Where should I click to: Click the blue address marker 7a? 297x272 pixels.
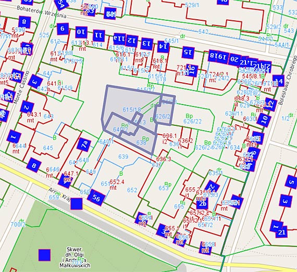[x=84, y=145]
